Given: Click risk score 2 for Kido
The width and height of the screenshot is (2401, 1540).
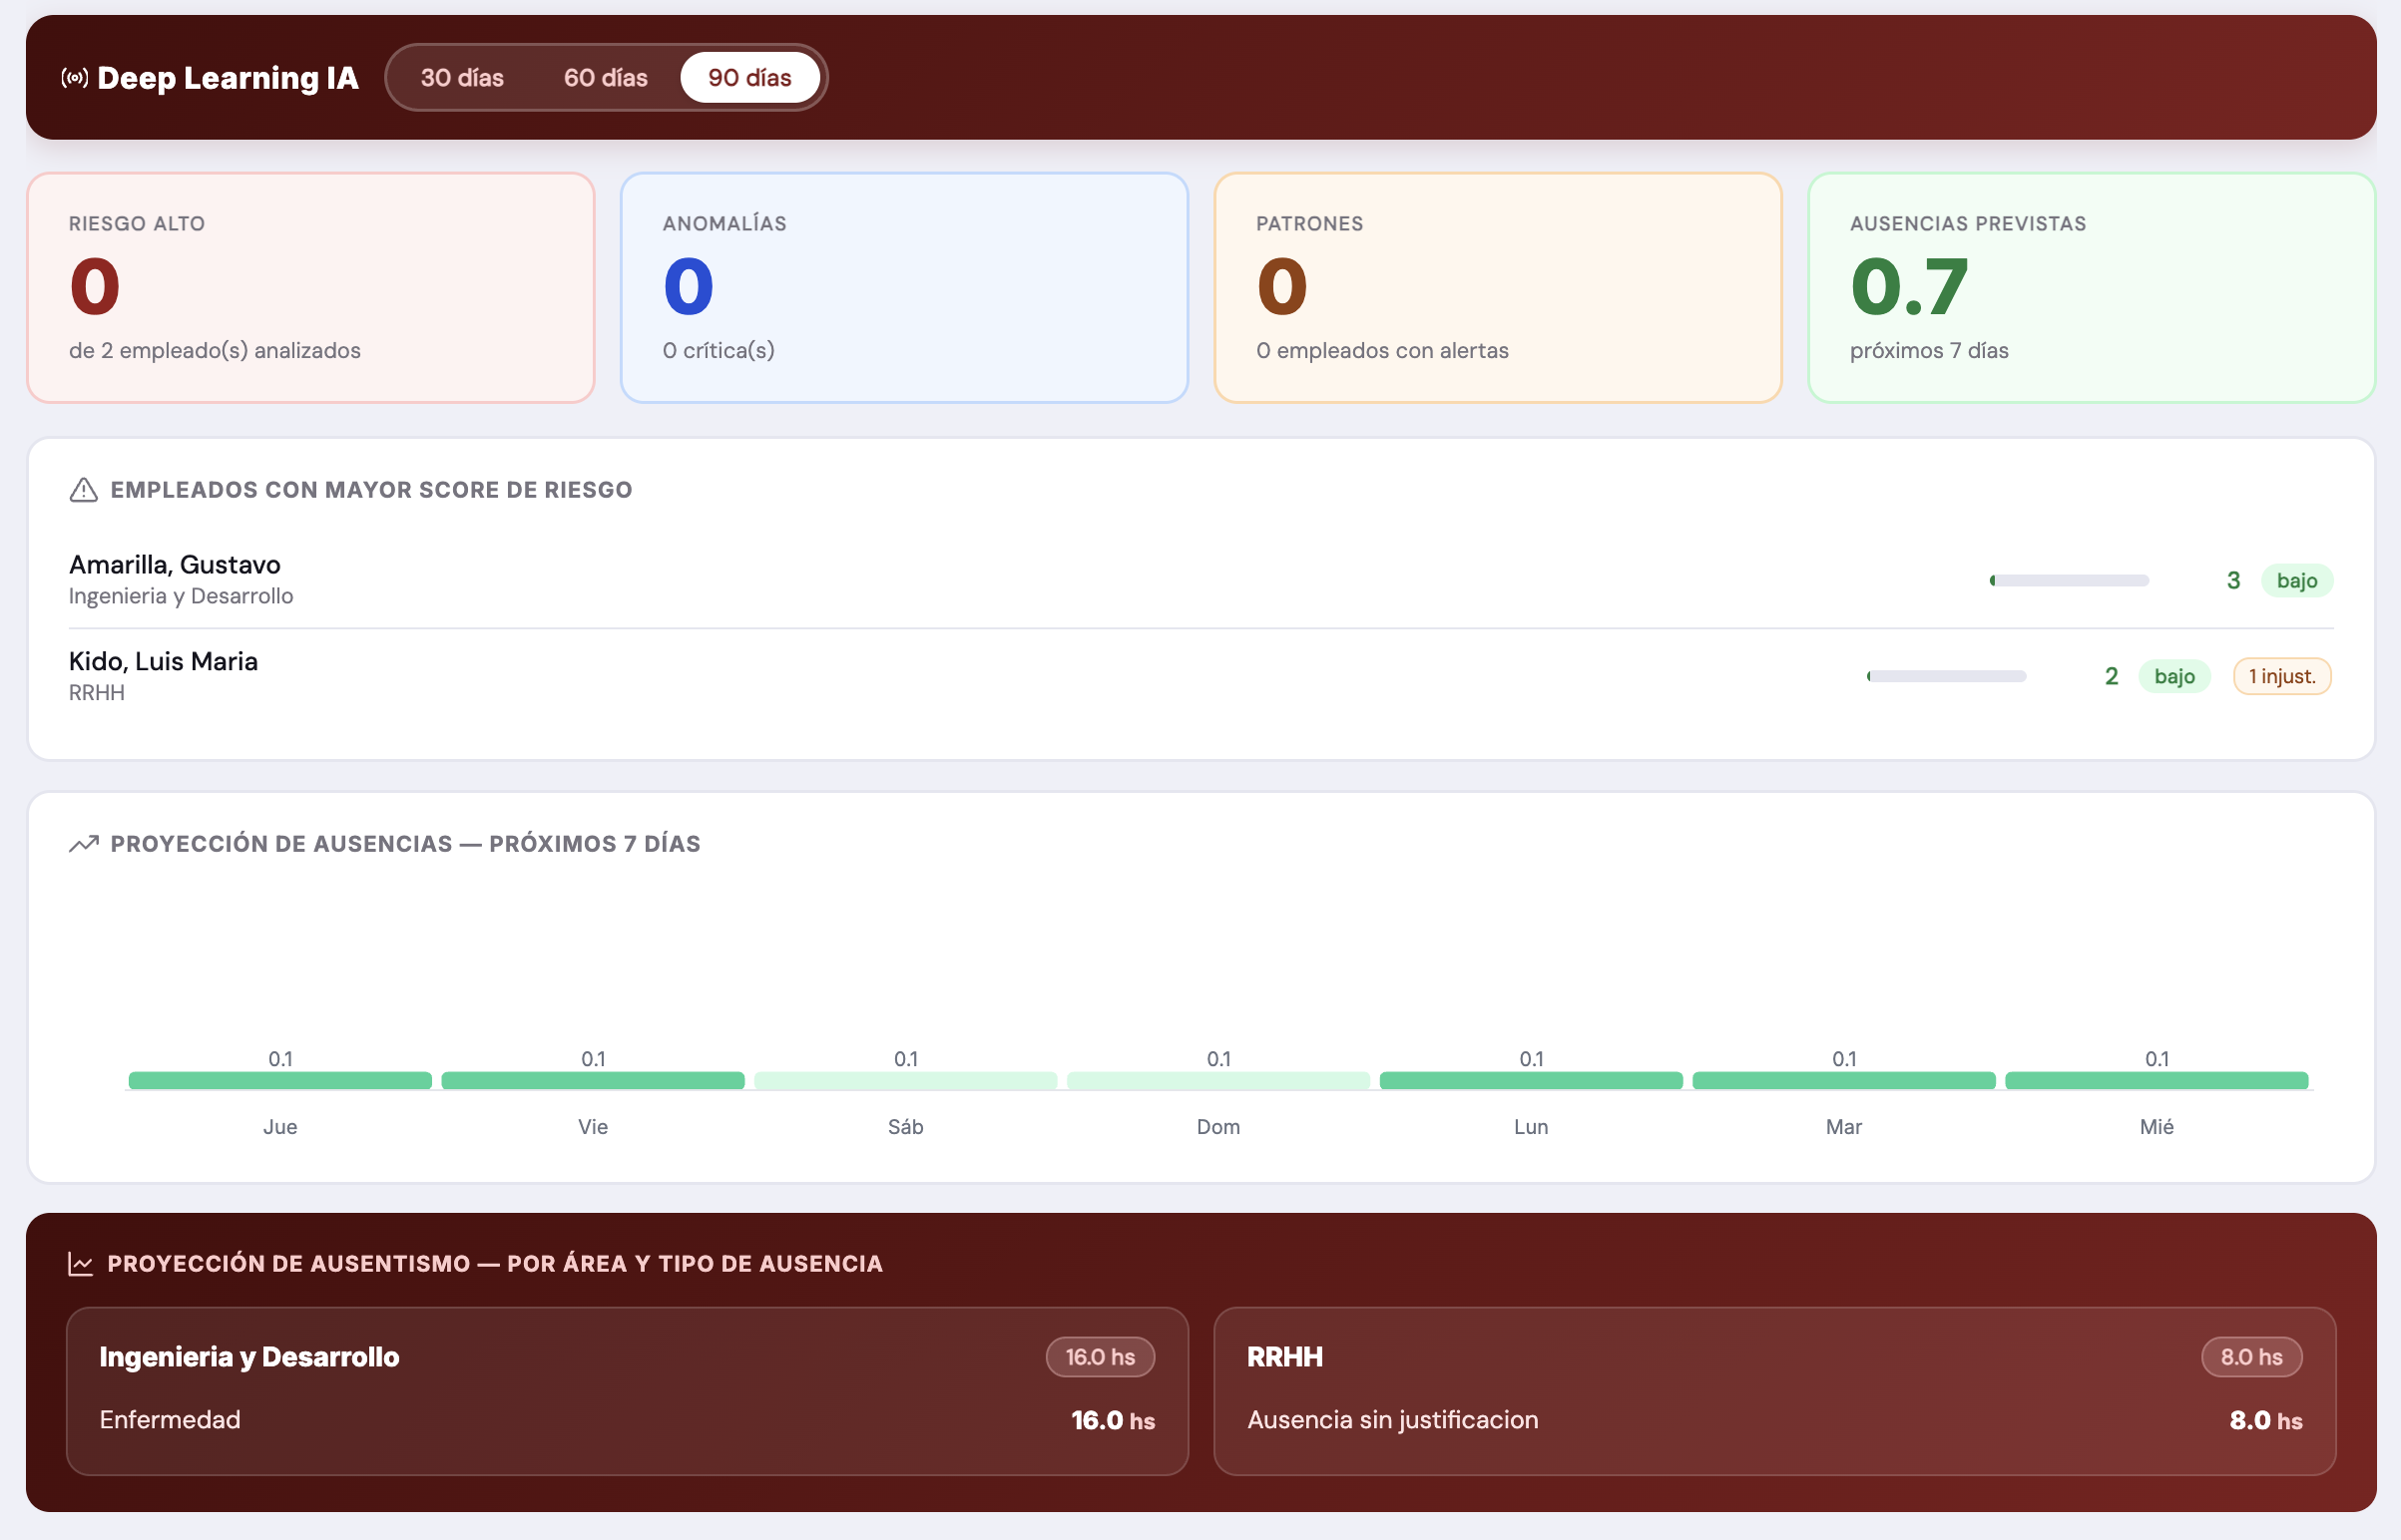Looking at the screenshot, I should pyautogui.click(x=2111, y=677).
